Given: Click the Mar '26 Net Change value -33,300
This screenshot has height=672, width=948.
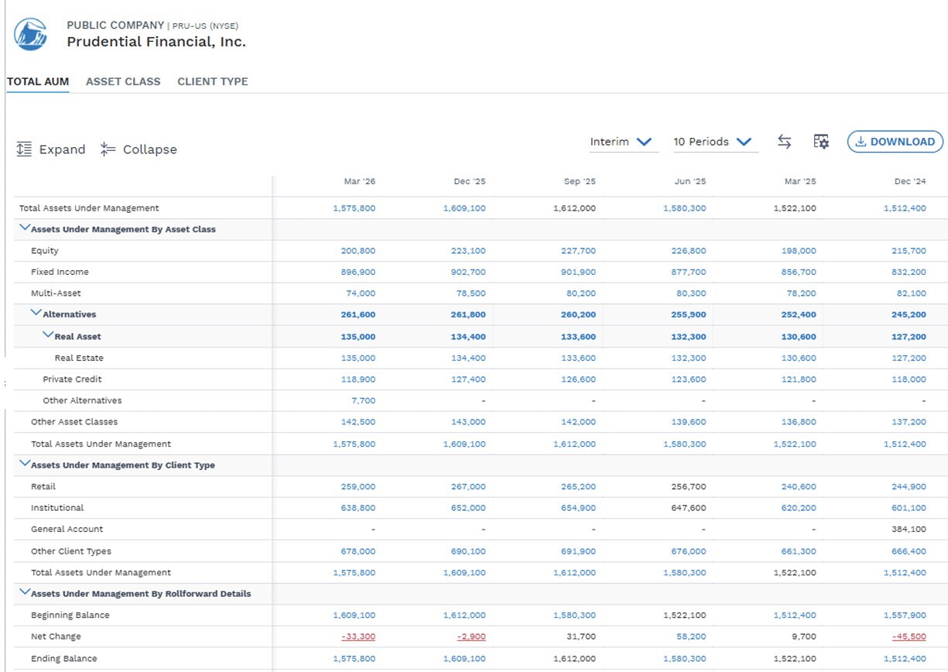Looking at the screenshot, I should [358, 636].
